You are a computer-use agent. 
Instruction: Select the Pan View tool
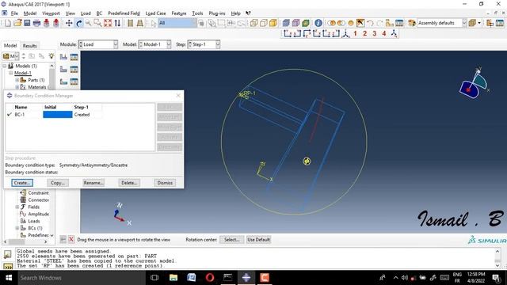[x=69, y=23]
